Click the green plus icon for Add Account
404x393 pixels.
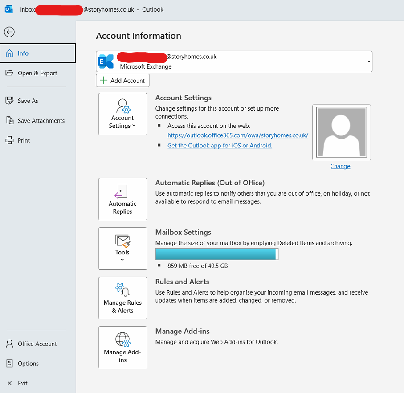pos(104,80)
